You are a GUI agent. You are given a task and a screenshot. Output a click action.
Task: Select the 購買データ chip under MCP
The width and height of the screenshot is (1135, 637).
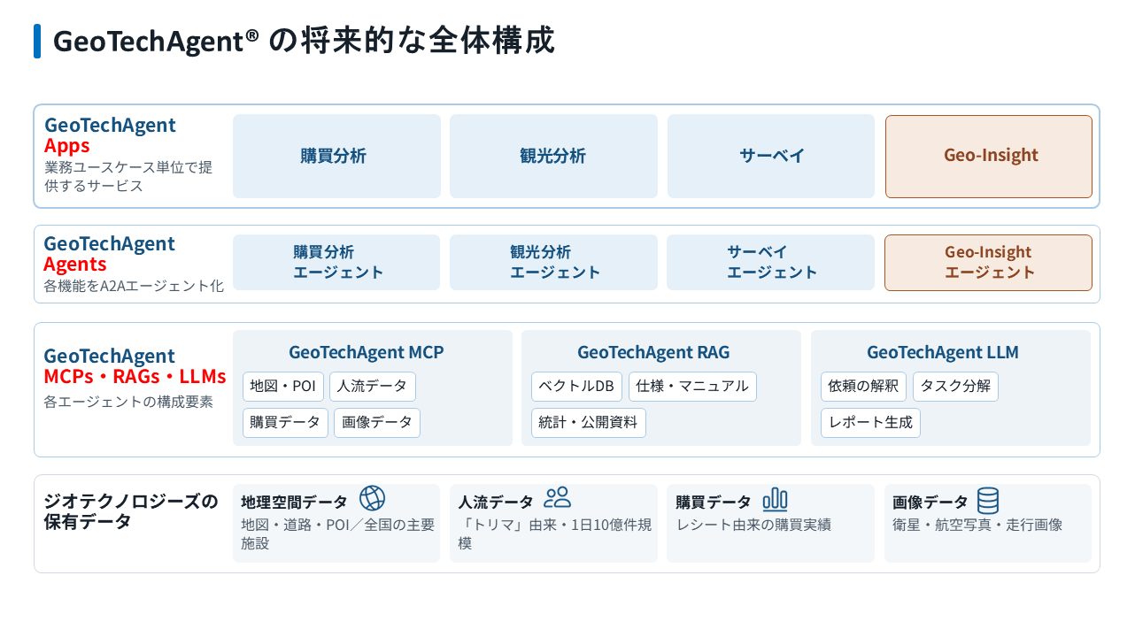click(285, 423)
